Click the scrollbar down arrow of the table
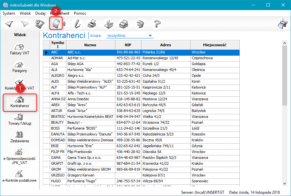This screenshot has width=291, height=196. pos(284,183)
